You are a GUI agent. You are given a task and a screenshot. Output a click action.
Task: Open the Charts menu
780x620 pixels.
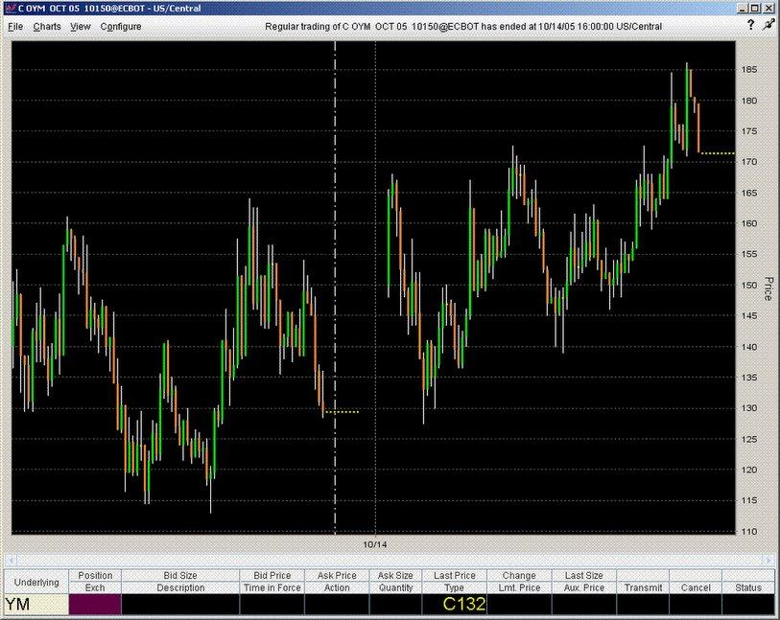47,26
